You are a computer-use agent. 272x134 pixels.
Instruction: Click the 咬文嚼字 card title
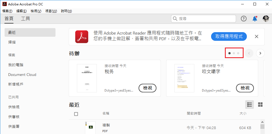pyautogui.click(x=211, y=72)
